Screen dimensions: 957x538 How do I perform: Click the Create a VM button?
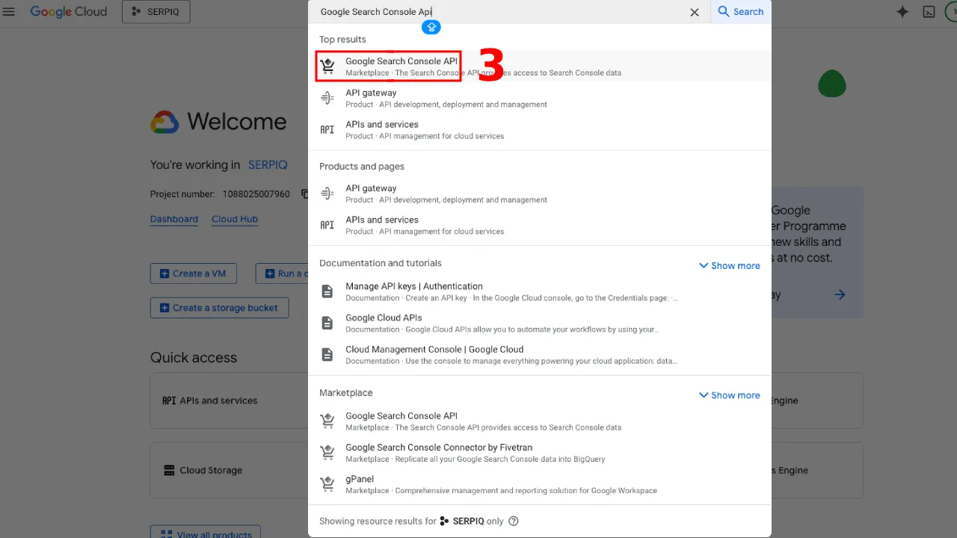pos(193,273)
